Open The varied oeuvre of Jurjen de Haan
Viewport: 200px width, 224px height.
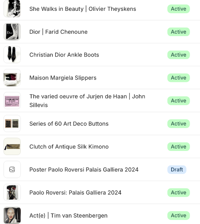[x=87, y=101]
